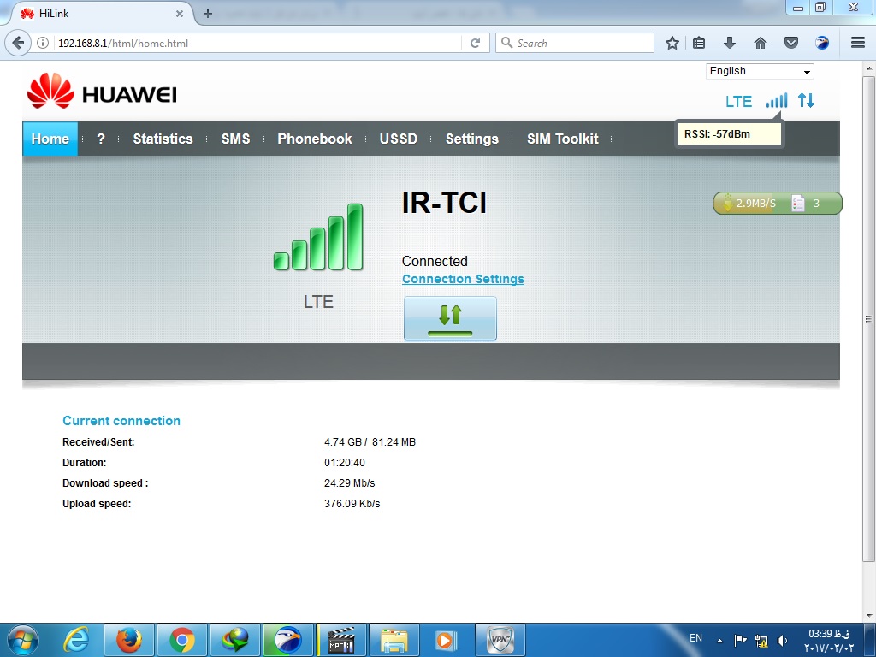Click the duration value 01:20:40

(345, 463)
